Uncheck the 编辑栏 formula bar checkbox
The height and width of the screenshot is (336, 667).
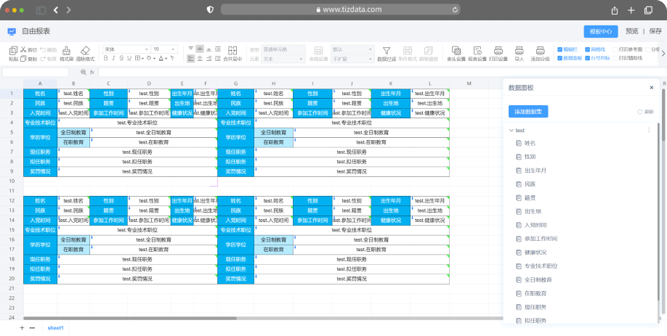tap(559, 49)
